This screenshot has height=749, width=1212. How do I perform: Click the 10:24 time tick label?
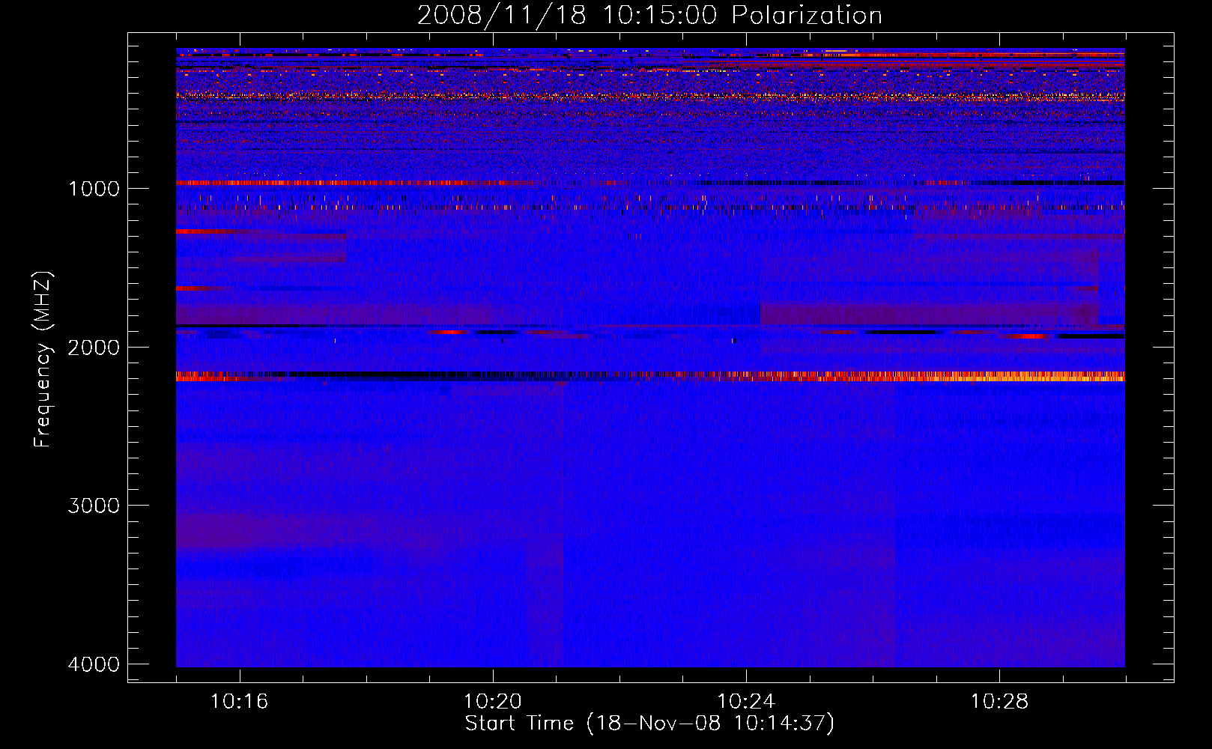coord(746,702)
